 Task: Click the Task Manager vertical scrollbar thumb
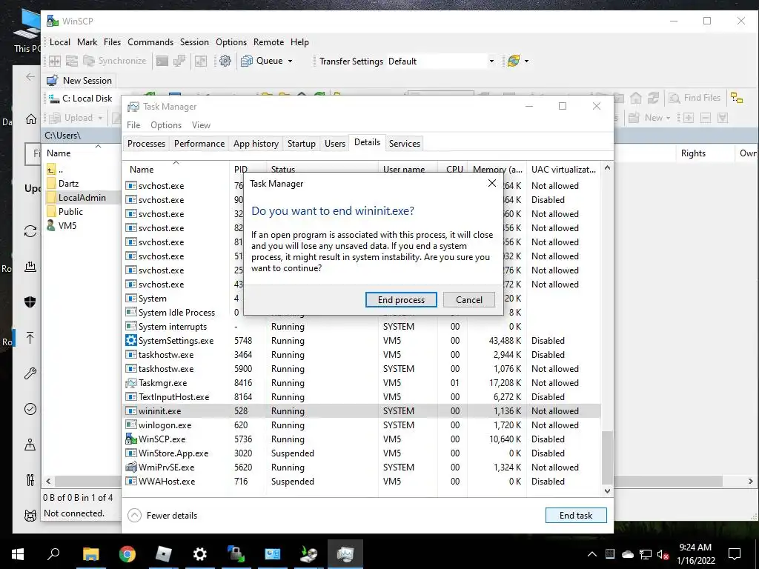(607, 457)
